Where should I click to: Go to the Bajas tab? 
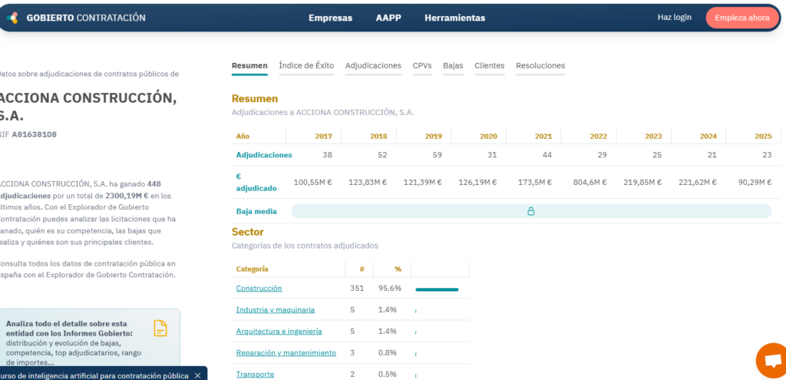[453, 66]
